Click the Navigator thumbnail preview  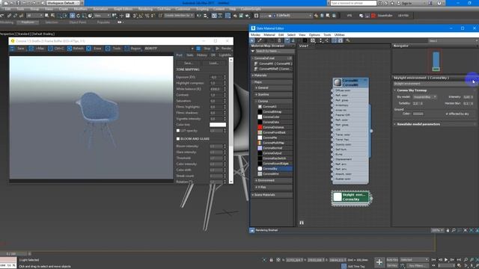click(436, 61)
